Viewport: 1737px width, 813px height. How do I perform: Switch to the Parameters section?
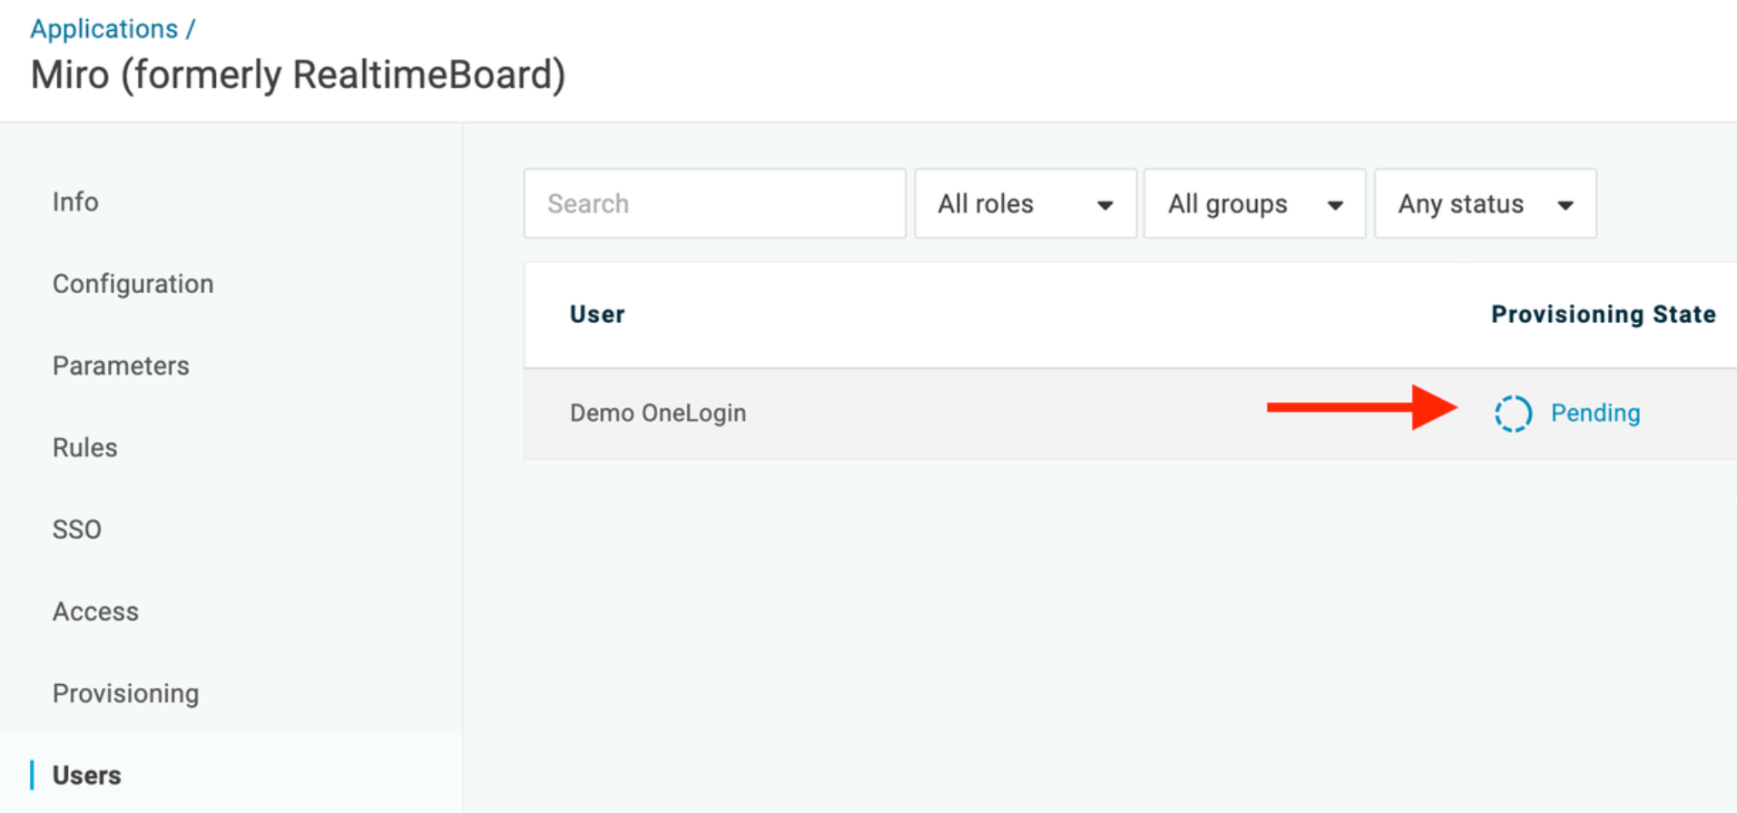point(121,366)
